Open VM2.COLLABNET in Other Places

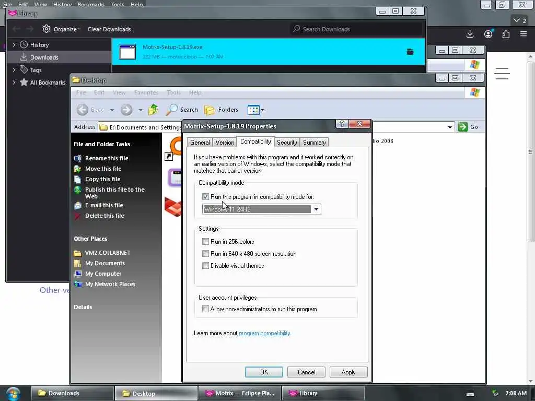(107, 253)
